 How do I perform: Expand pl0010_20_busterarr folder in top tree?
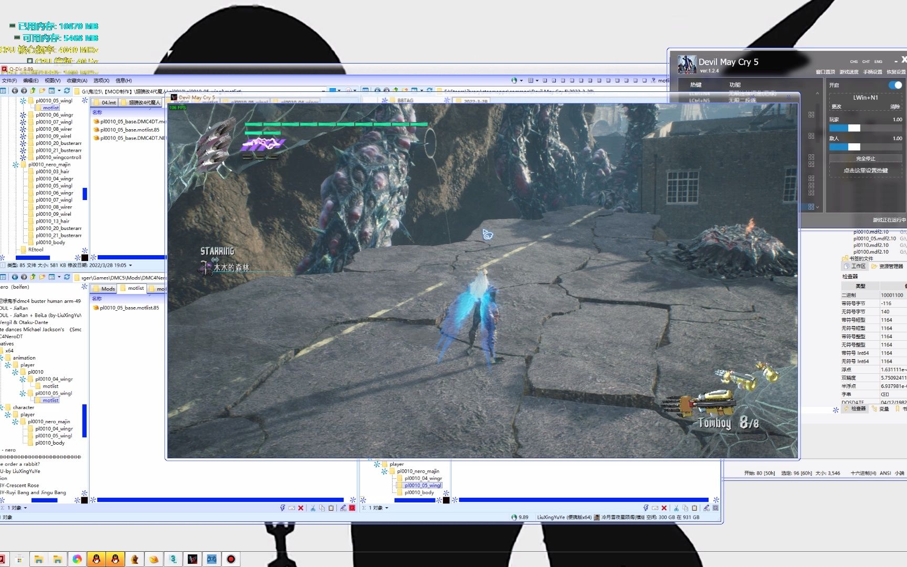(x=23, y=143)
